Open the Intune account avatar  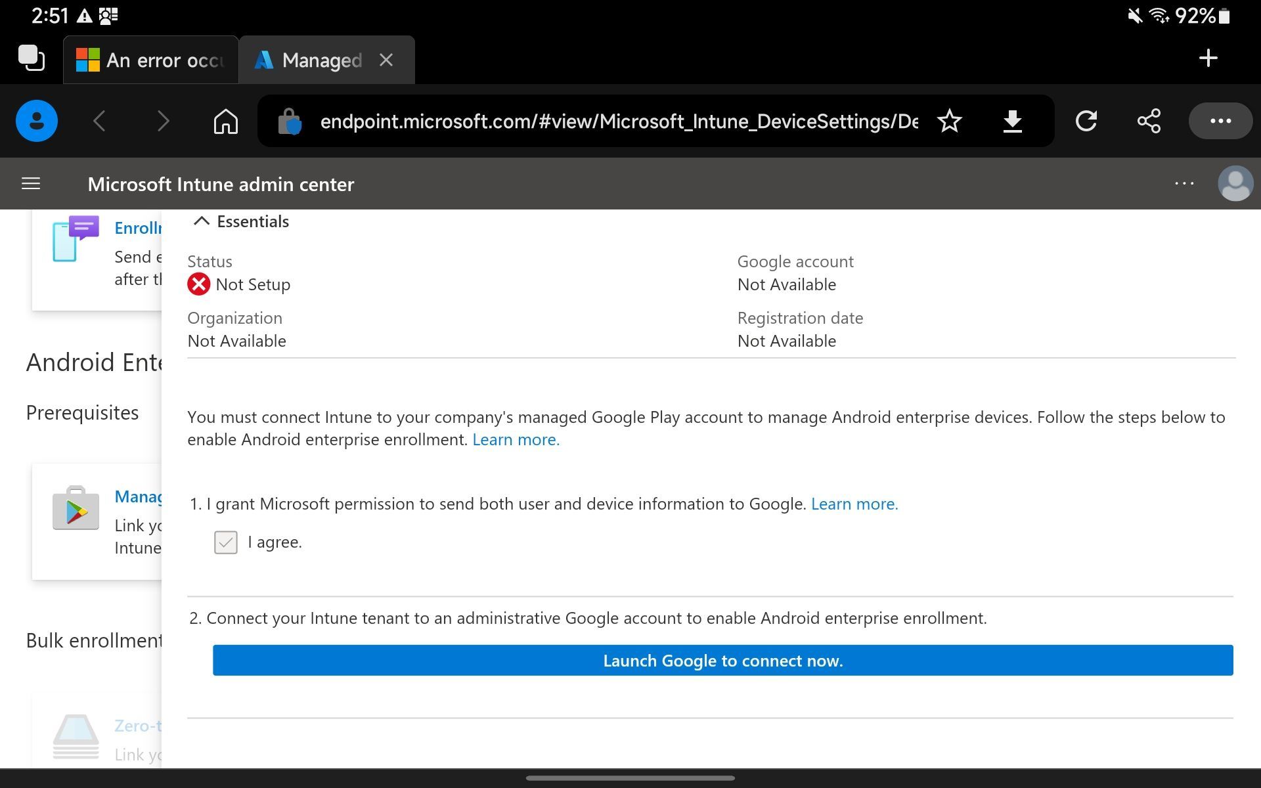[1235, 184]
